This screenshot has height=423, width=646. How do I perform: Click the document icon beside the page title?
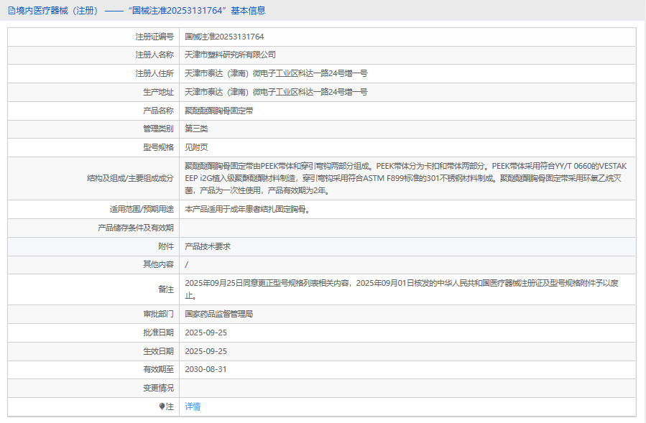pos(11,11)
